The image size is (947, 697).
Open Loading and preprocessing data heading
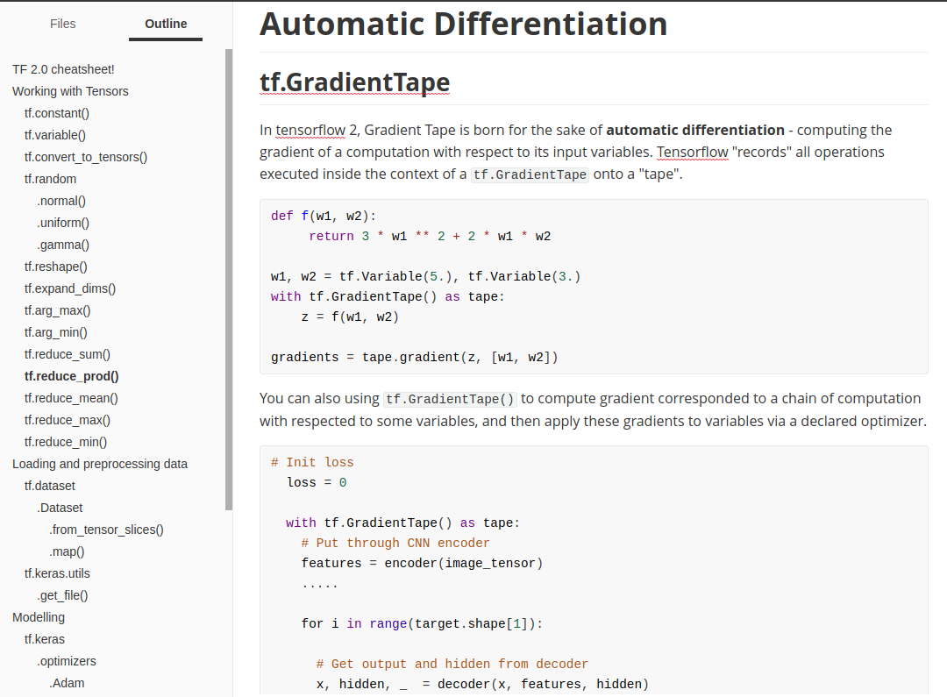pos(100,464)
